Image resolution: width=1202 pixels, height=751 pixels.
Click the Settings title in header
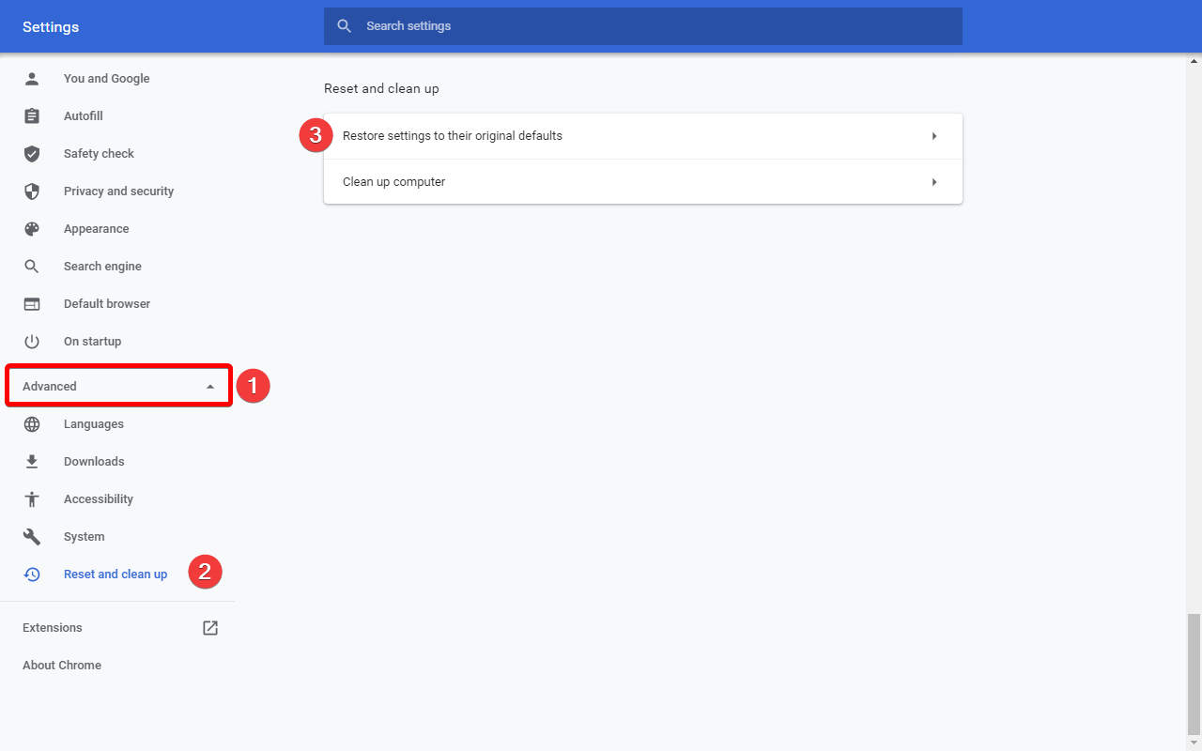click(x=51, y=26)
